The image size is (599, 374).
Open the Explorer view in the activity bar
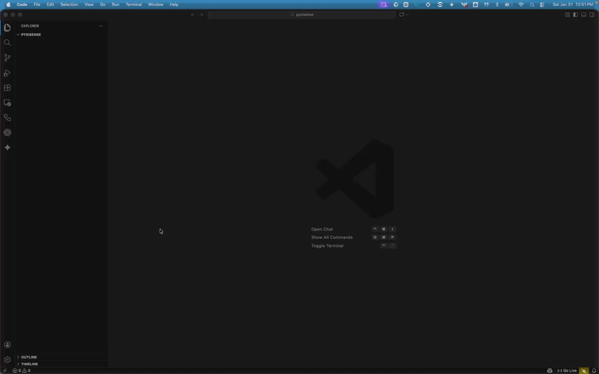(x=7, y=28)
